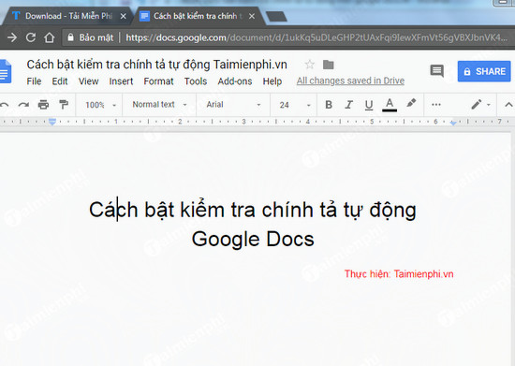This screenshot has width=515, height=366.
Task: Close the Download - Tải Miễn Phí tab
Action: 124,16
